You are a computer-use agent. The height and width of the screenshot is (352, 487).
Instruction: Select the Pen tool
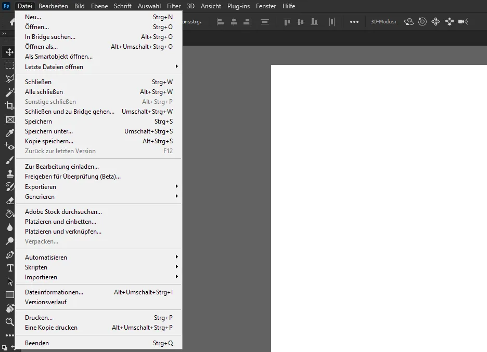tap(10, 254)
